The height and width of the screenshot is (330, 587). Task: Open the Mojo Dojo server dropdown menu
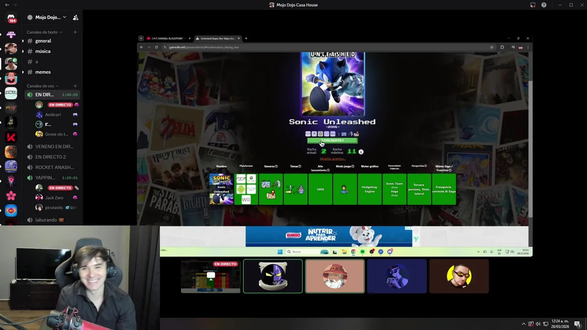pos(50,17)
